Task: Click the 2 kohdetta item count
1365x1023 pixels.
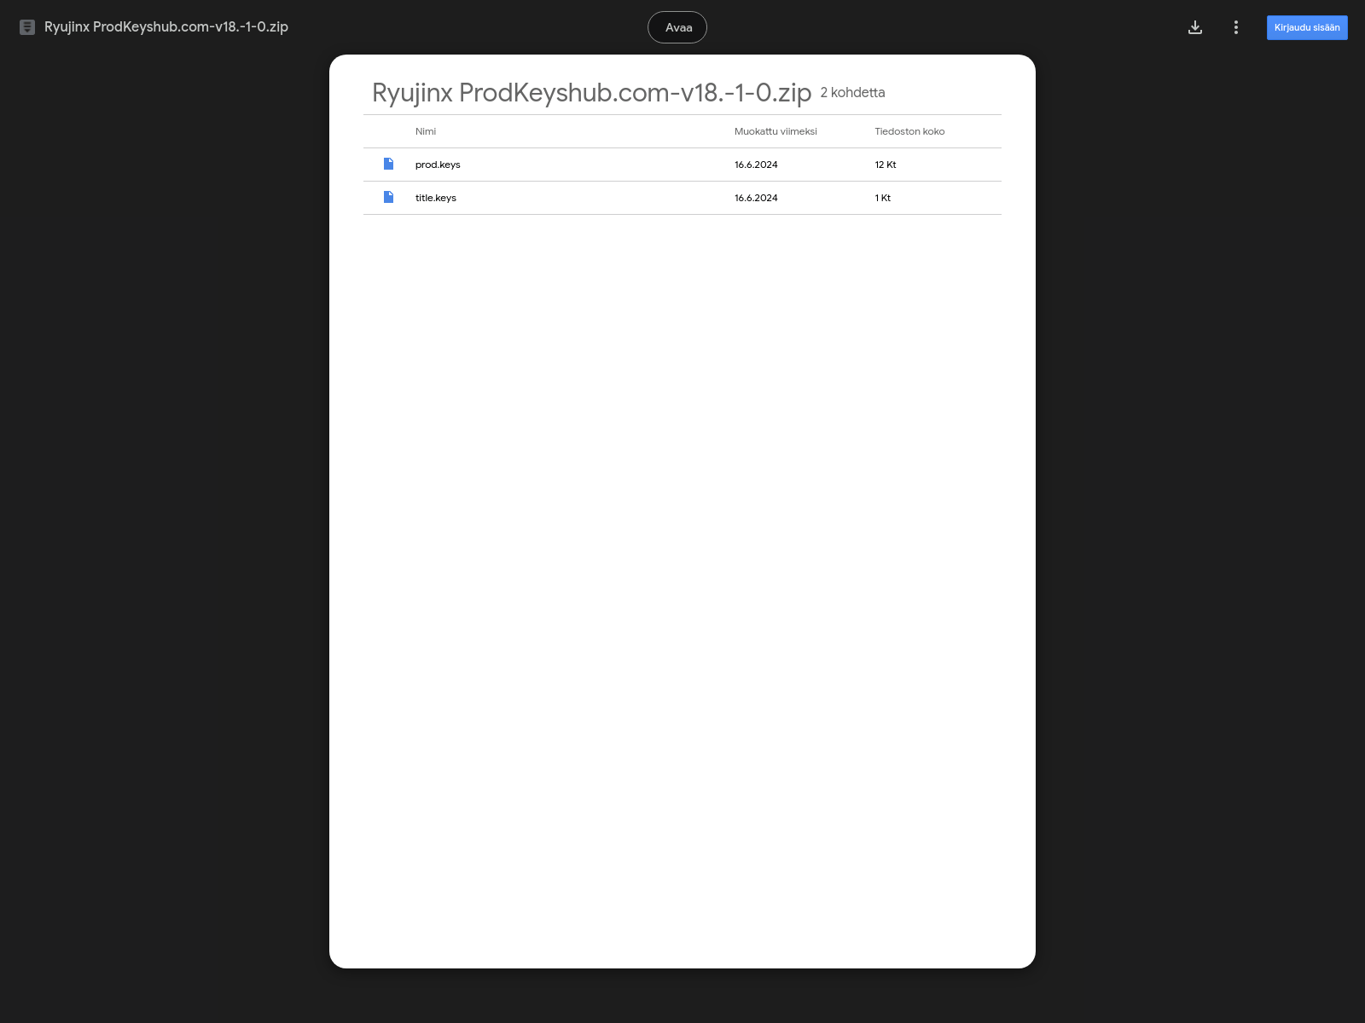Action: click(852, 92)
